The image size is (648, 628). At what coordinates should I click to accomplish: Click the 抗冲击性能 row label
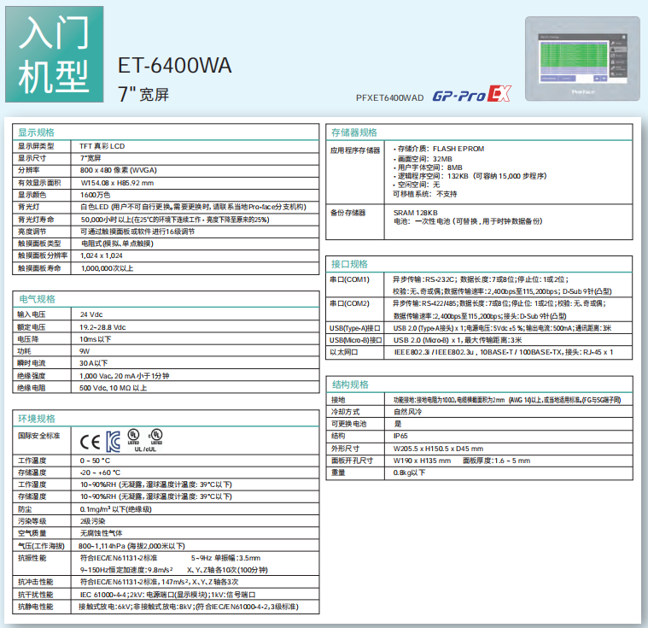coord(36,582)
